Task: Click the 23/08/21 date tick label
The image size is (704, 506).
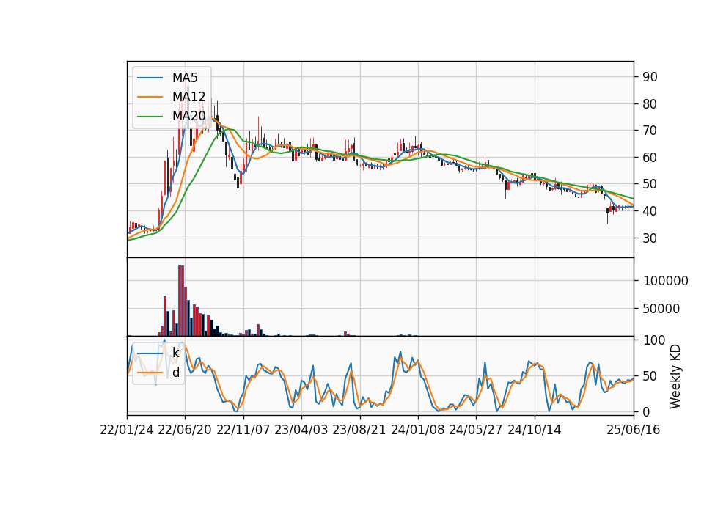Action: tap(359, 430)
